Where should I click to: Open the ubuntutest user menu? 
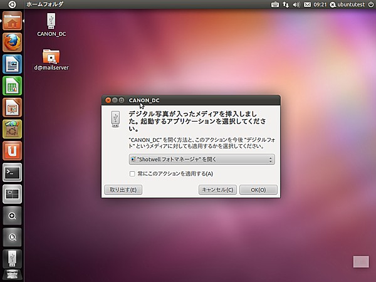coord(347,4)
